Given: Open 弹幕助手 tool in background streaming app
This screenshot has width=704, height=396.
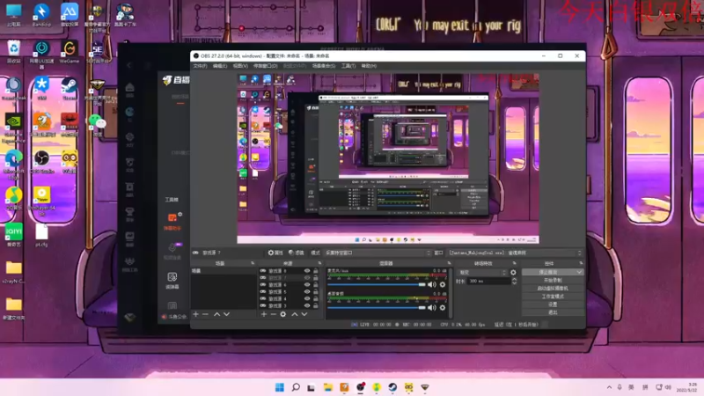Looking at the screenshot, I should [172, 222].
